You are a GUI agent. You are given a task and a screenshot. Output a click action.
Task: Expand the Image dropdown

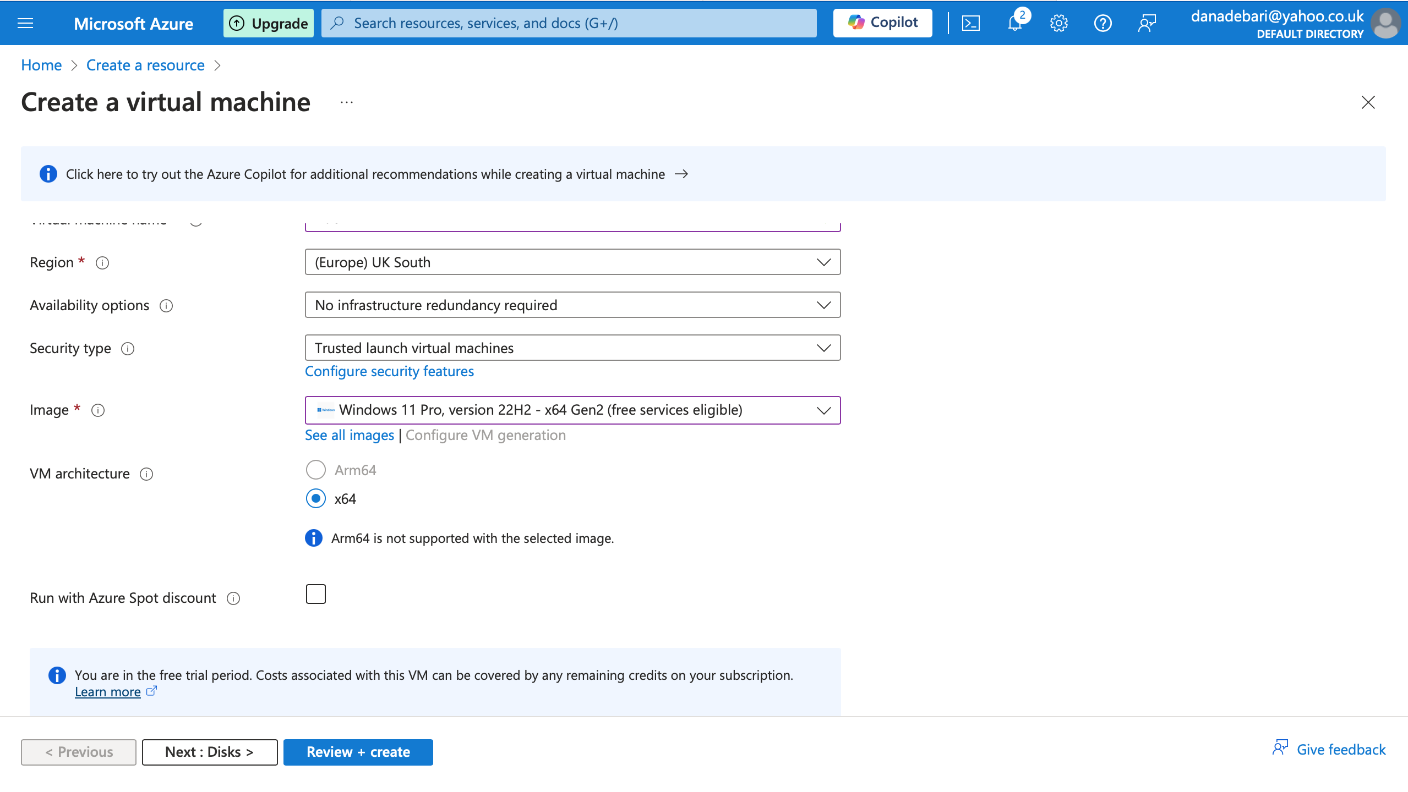(572, 410)
